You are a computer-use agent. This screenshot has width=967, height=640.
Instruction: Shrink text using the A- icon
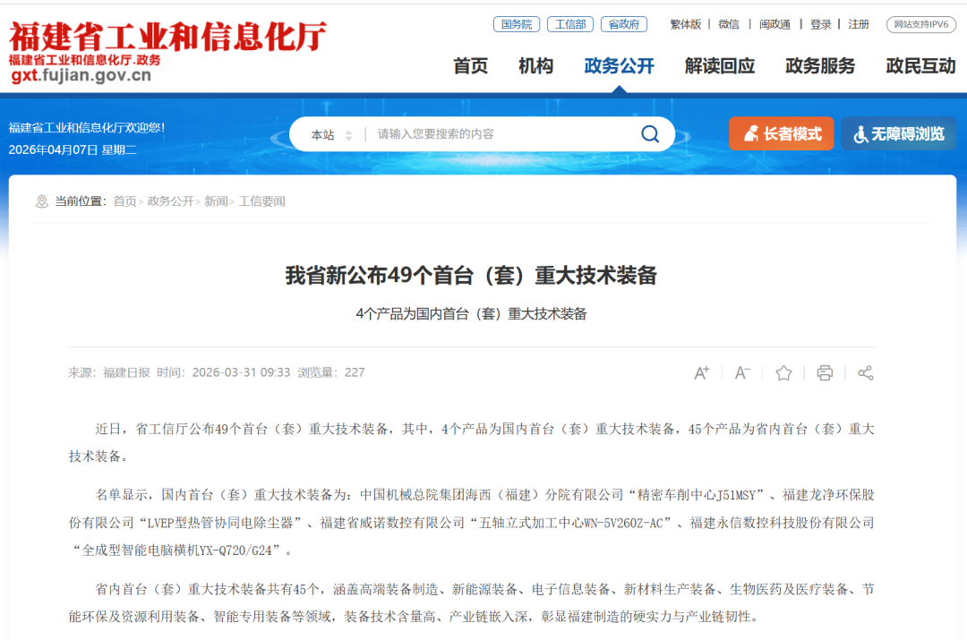(741, 372)
